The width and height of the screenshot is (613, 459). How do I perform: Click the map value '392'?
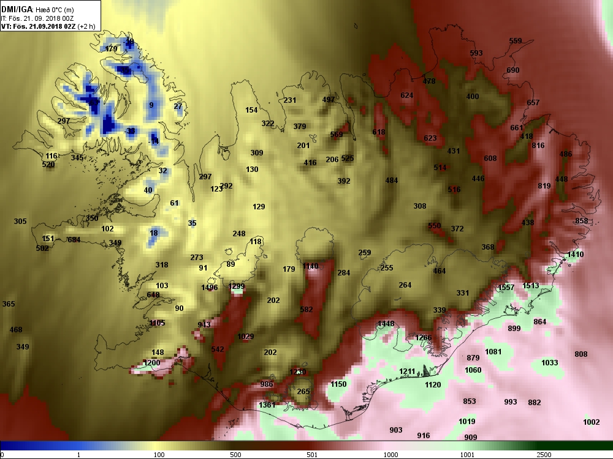[x=344, y=181]
